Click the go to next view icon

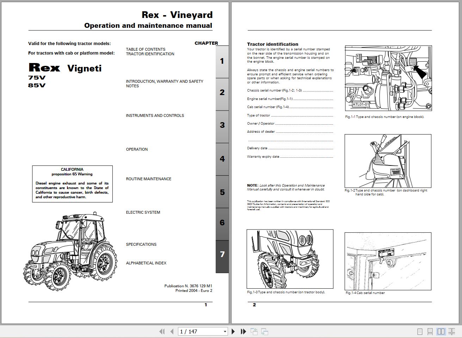265,331
